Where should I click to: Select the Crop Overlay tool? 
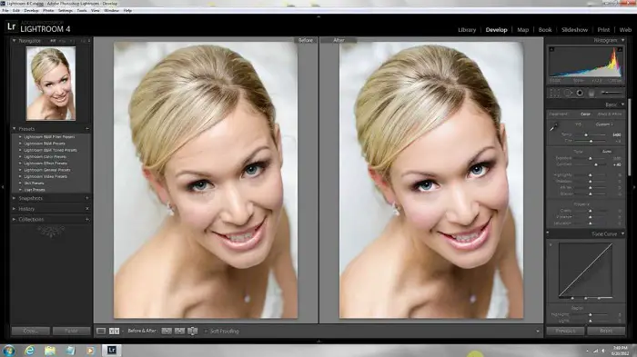[554, 93]
